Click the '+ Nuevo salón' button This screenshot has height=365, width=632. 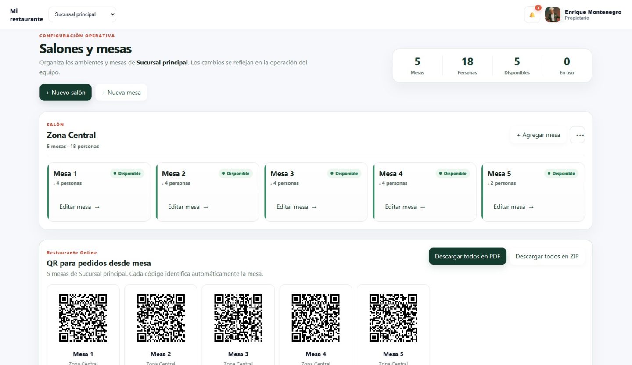(x=65, y=93)
